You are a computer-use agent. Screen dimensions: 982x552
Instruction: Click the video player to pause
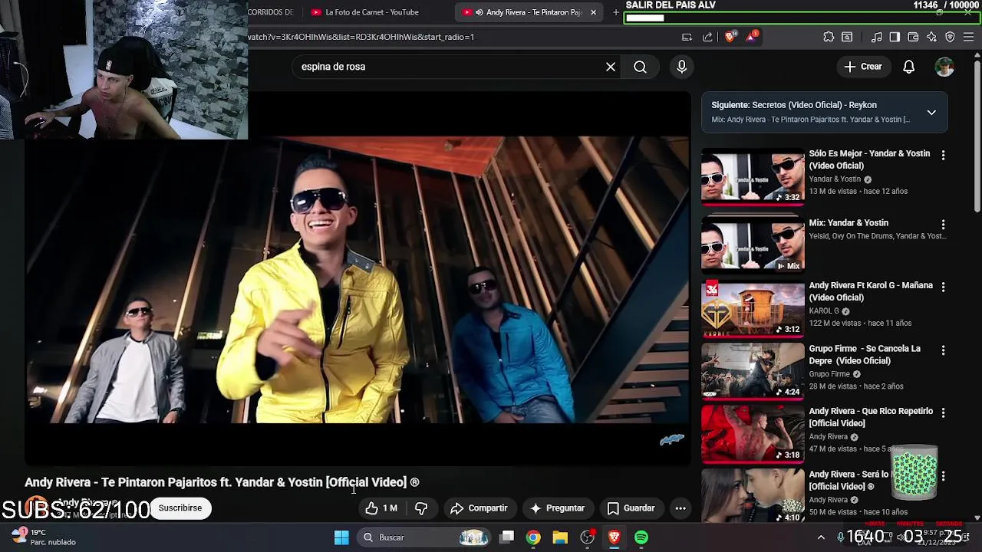358,280
